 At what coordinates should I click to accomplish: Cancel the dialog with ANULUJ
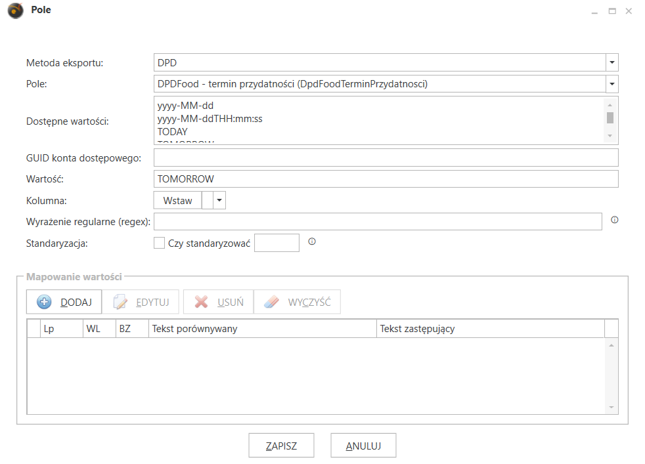pos(364,446)
